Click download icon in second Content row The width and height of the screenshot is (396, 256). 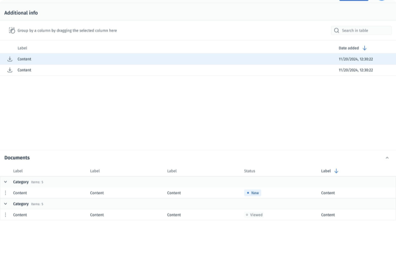pos(10,70)
